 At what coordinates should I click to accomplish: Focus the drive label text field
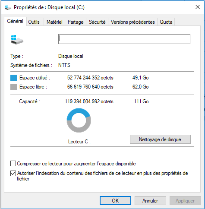[x=124, y=39]
